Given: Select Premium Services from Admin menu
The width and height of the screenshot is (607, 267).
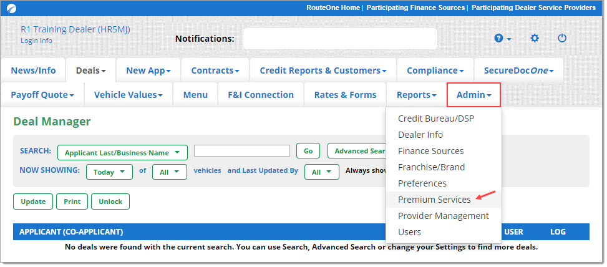Looking at the screenshot, I should 444,200.
